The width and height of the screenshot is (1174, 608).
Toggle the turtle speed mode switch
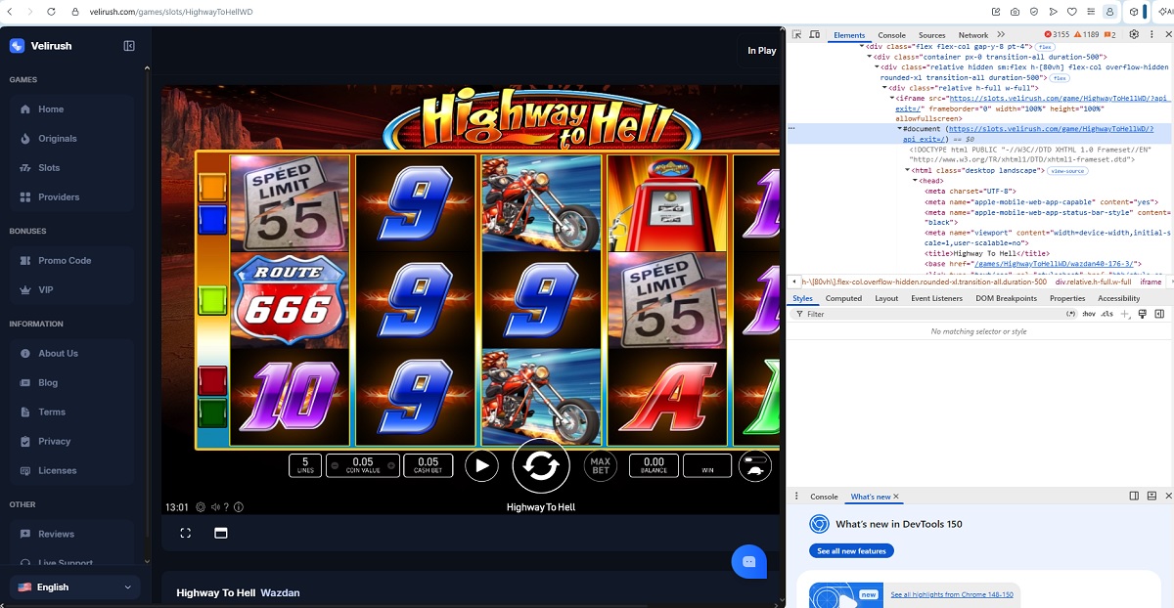tap(753, 465)
